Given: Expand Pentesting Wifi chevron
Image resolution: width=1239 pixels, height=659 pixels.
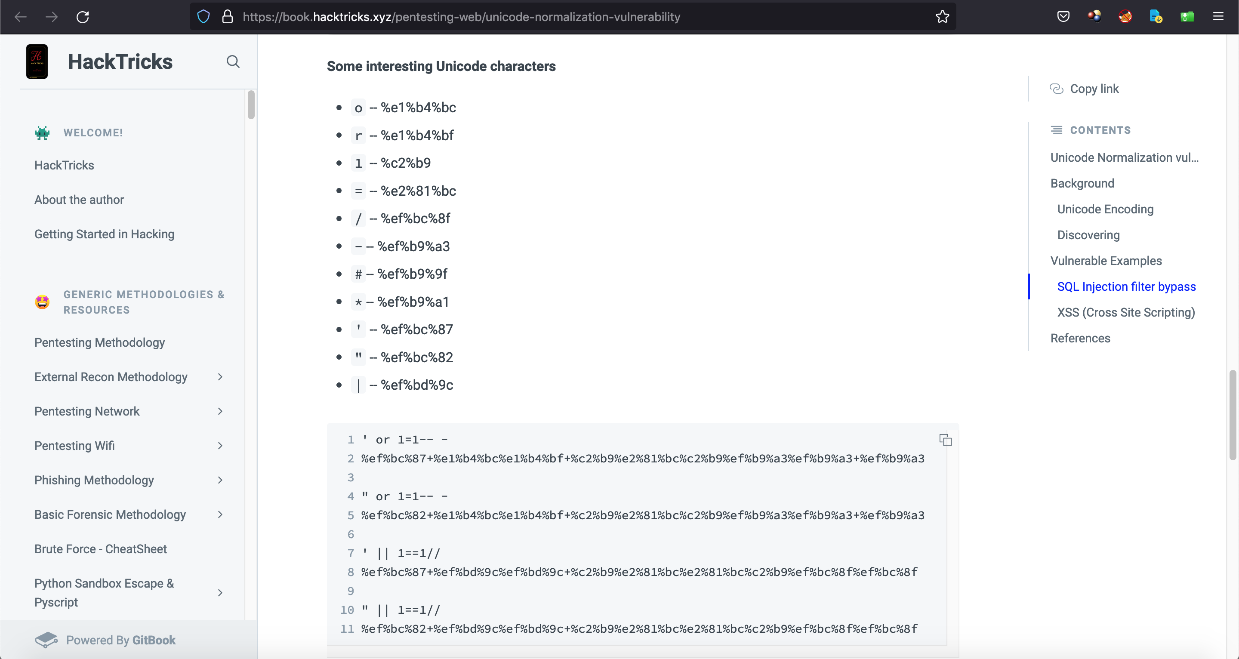Looking at the screenshot, I should click(220, 446).
